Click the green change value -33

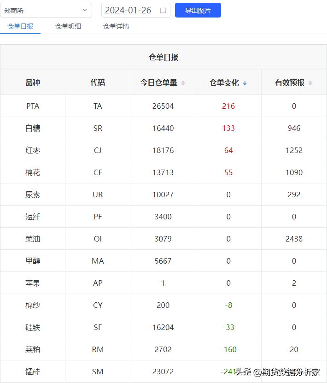[228, 327]
